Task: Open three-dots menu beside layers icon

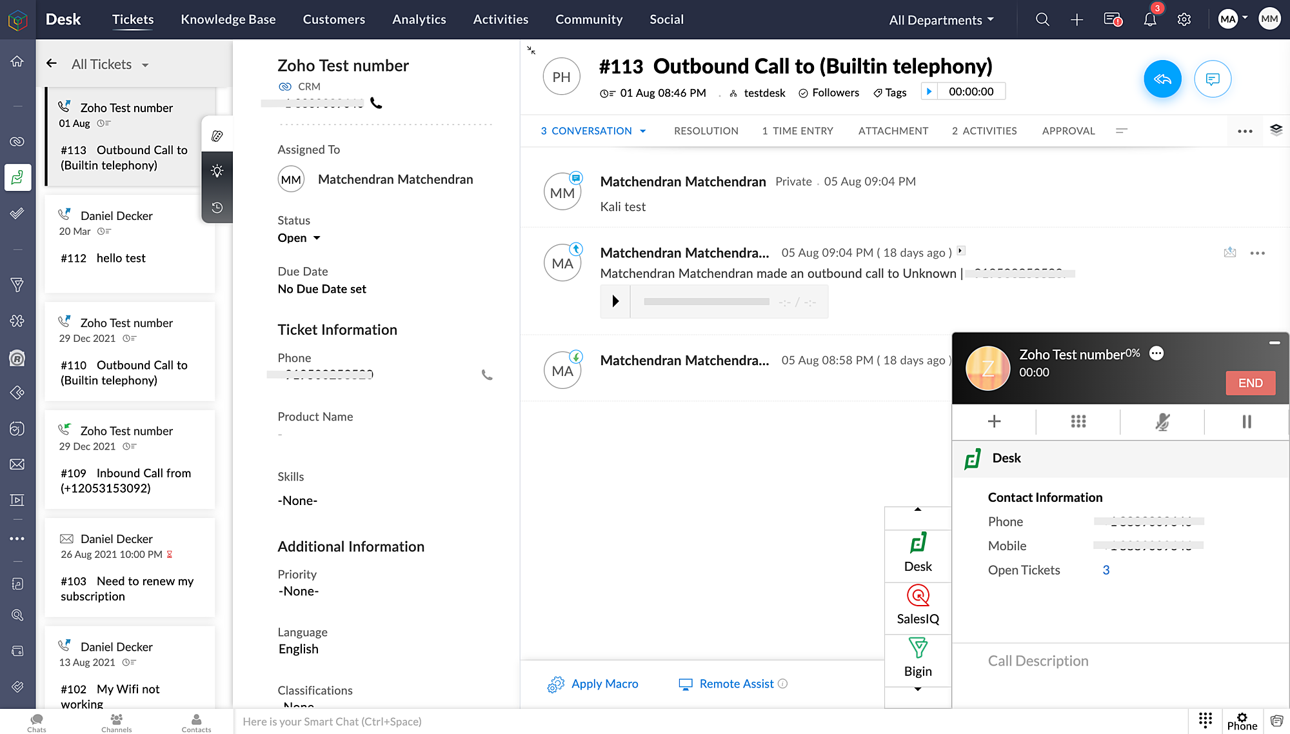Action: coord(1245,131)
